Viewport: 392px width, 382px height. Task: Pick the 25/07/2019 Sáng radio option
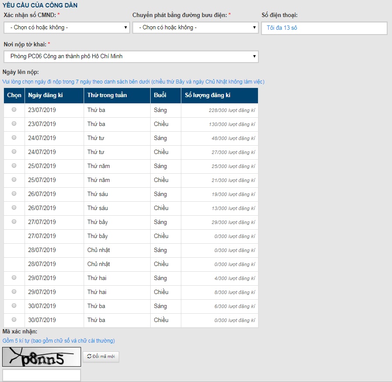(x=14, y=165)
